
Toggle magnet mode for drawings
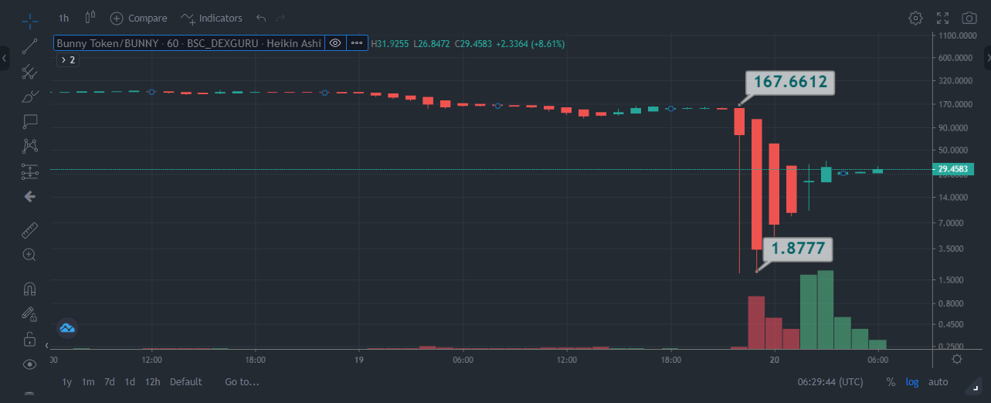[29, 289]
